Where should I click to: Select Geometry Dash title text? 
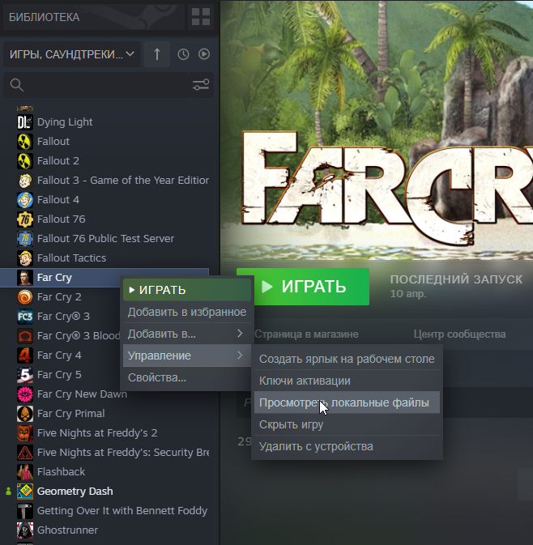(x=75, y=492)
